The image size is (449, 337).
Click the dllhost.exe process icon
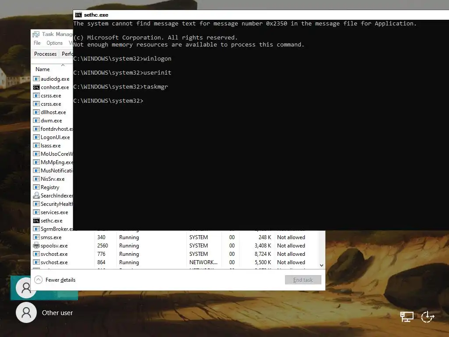click(x=36, y=112)
